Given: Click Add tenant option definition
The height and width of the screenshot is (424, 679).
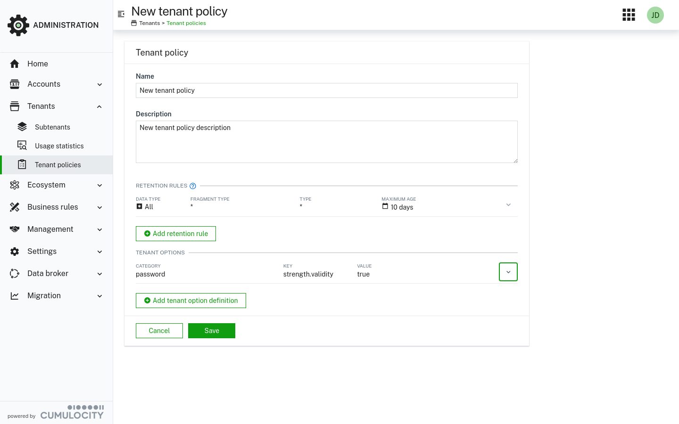Looking at the screenshot, I should click(191, 301).
